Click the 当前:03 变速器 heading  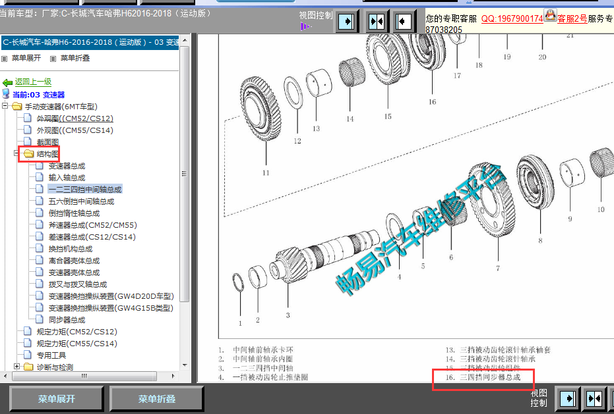(x=39, y=95)
